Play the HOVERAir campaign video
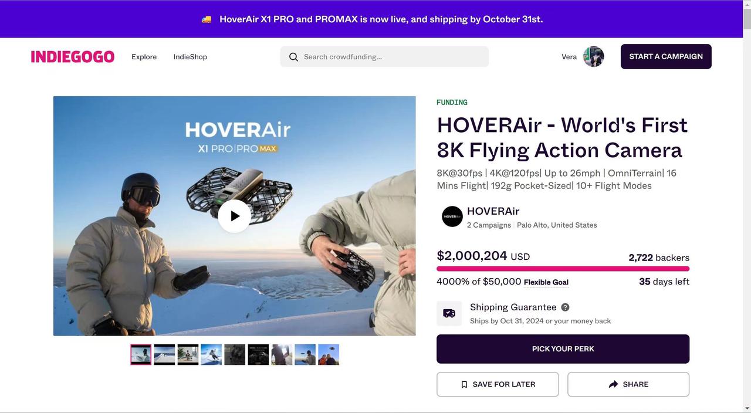Viewport: 751px width, 413px height. pos(234,216)
